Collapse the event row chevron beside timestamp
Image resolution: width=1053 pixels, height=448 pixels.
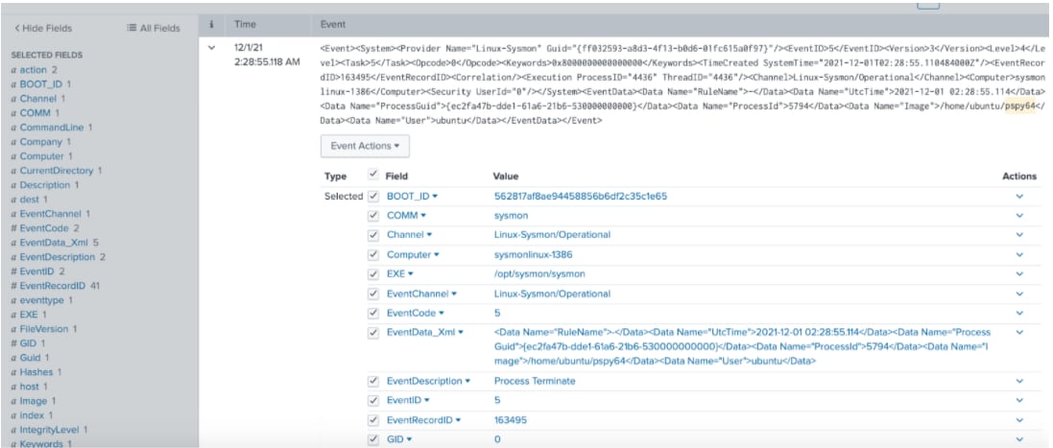click(211, 46)
